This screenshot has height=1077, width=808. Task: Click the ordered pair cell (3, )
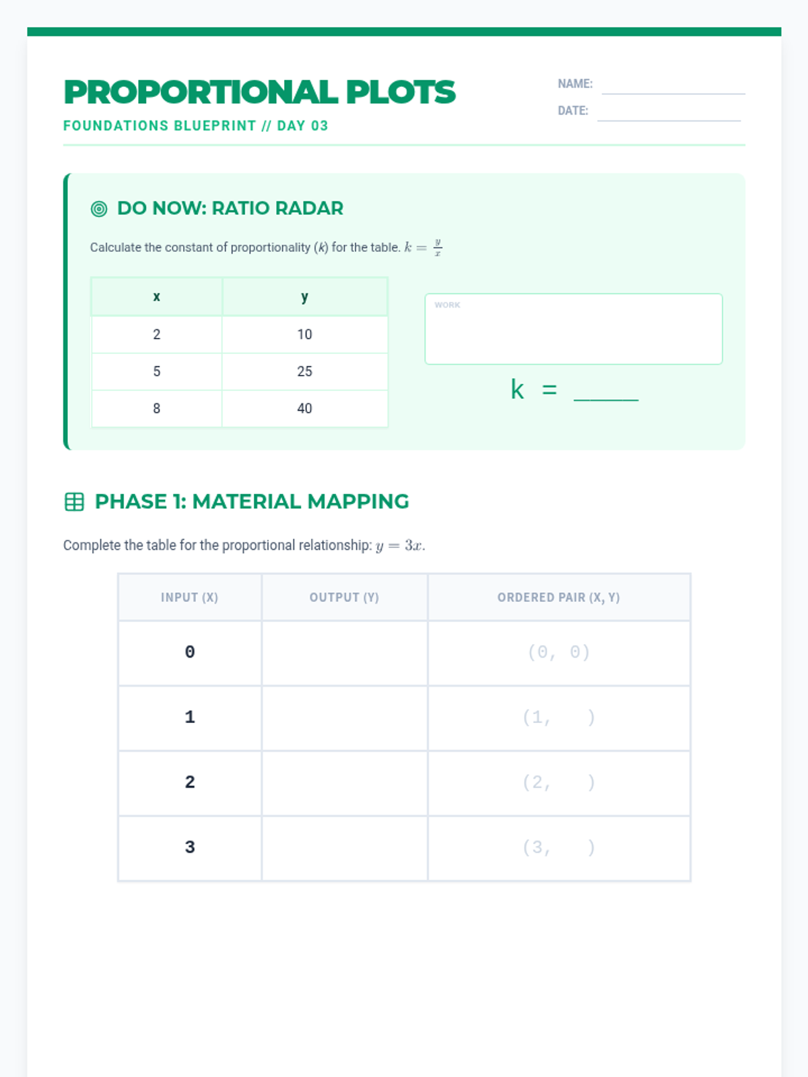pos(559,848)
